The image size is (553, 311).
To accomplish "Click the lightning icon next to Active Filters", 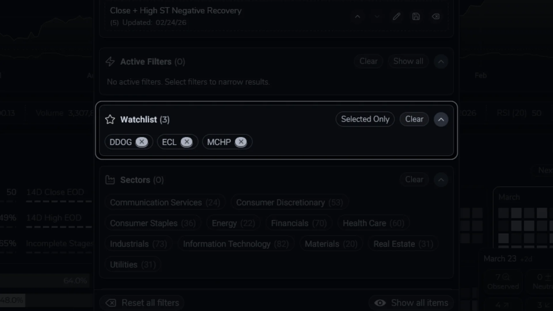I will click(110, 61).
